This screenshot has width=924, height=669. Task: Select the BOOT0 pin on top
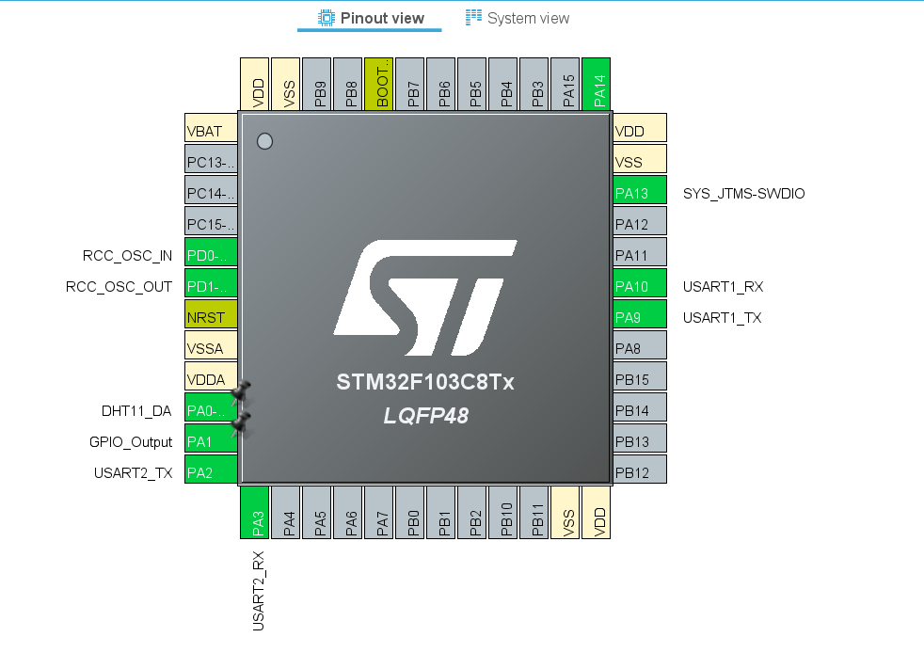[379, 84]
